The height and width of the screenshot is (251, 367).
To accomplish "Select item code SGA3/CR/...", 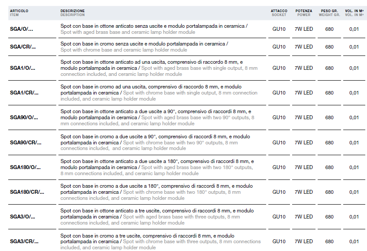I will click(x=24, y=241).
